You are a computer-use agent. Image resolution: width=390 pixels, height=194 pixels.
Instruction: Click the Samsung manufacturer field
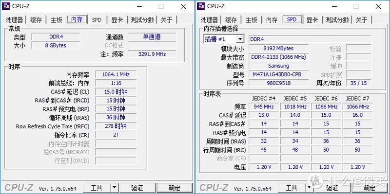pyautogui.click(x=278, y=66)
